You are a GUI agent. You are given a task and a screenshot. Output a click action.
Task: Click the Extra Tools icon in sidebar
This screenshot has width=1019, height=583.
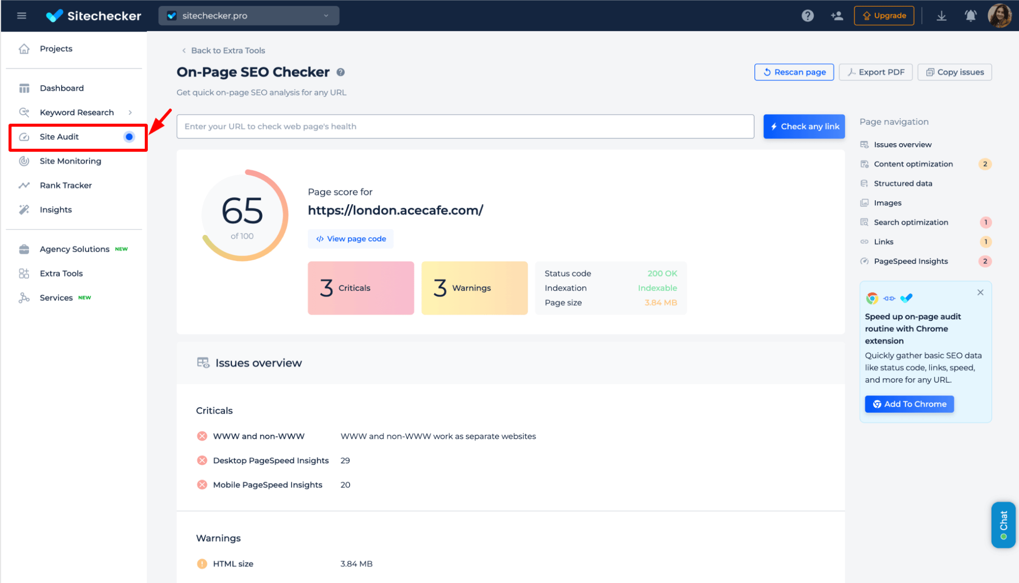coord(24,272)
